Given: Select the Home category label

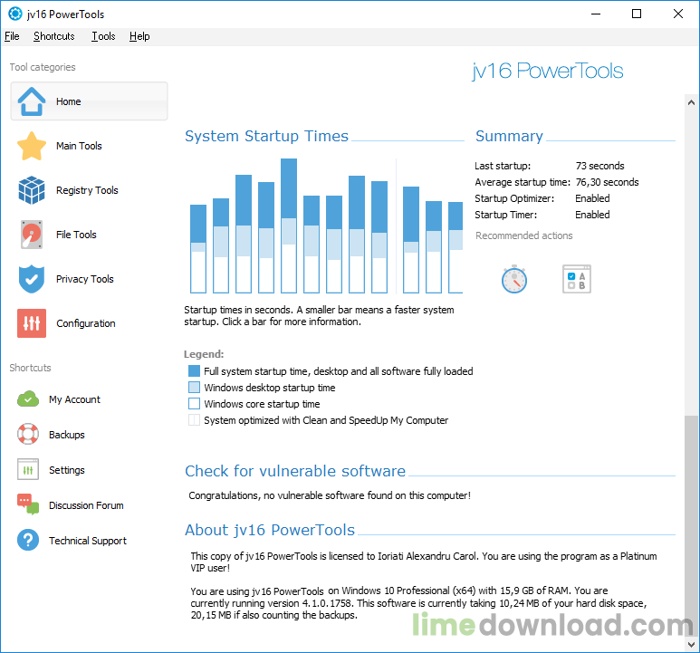Looking at the screenshot, I should [x=68, y=101].
